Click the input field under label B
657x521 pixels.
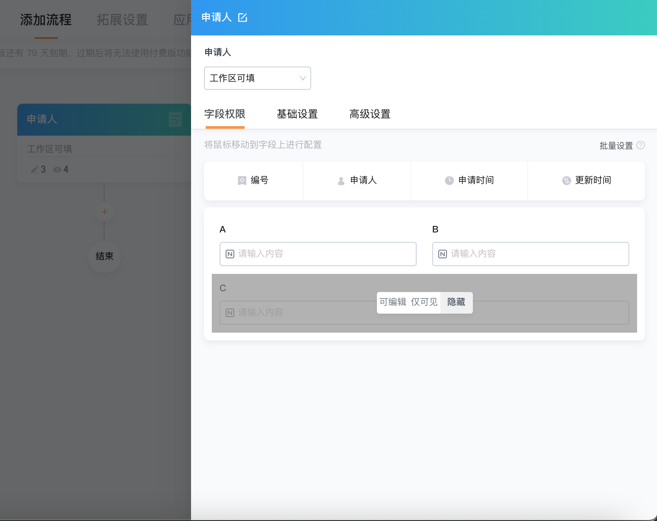tap(531, 254)
